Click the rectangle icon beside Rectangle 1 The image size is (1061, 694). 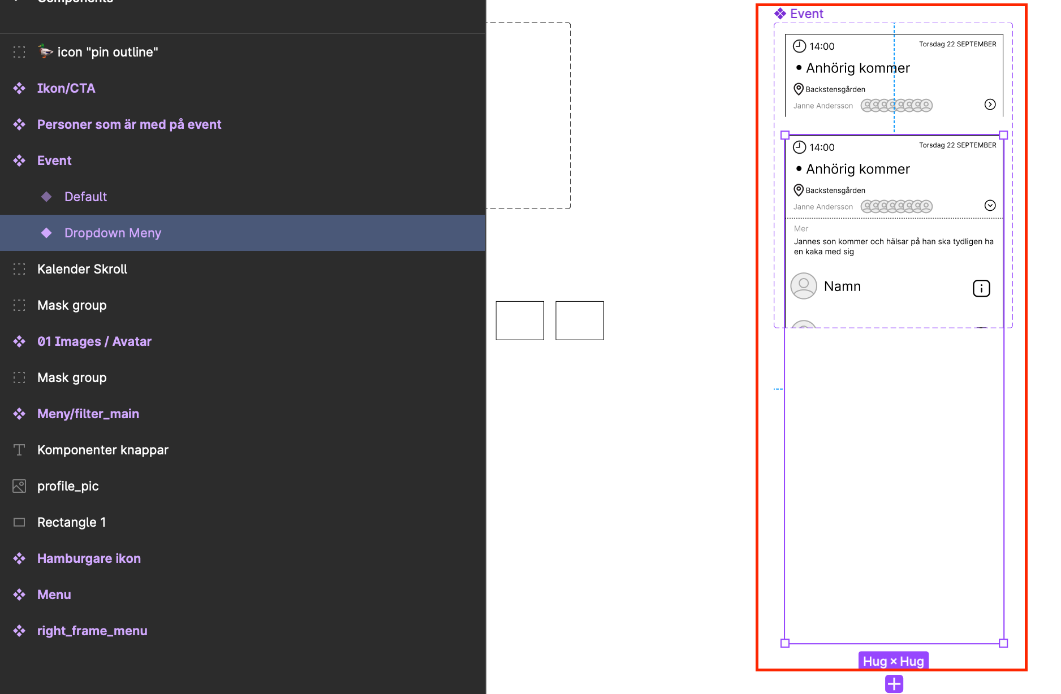pyautogui.click(x=19, y=522)
